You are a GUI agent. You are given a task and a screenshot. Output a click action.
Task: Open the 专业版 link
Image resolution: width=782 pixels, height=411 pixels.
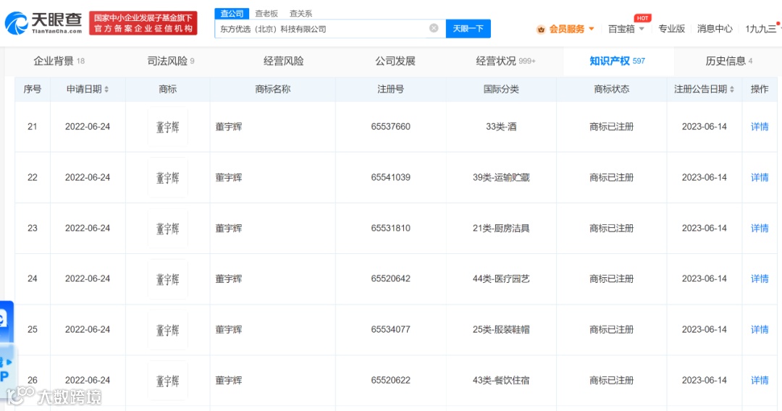pyautogui.click(x=671, y=29)
